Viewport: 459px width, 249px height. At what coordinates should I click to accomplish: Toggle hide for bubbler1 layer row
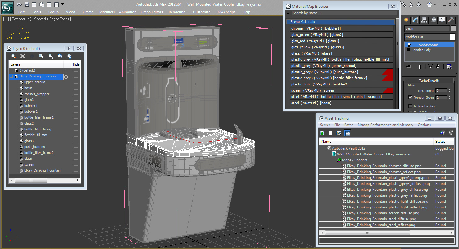tap(76, 106)
